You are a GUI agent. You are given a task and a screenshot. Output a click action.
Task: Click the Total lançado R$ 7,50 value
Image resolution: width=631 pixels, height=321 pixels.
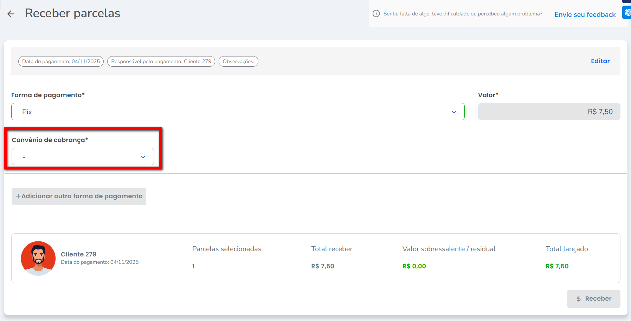557,266
